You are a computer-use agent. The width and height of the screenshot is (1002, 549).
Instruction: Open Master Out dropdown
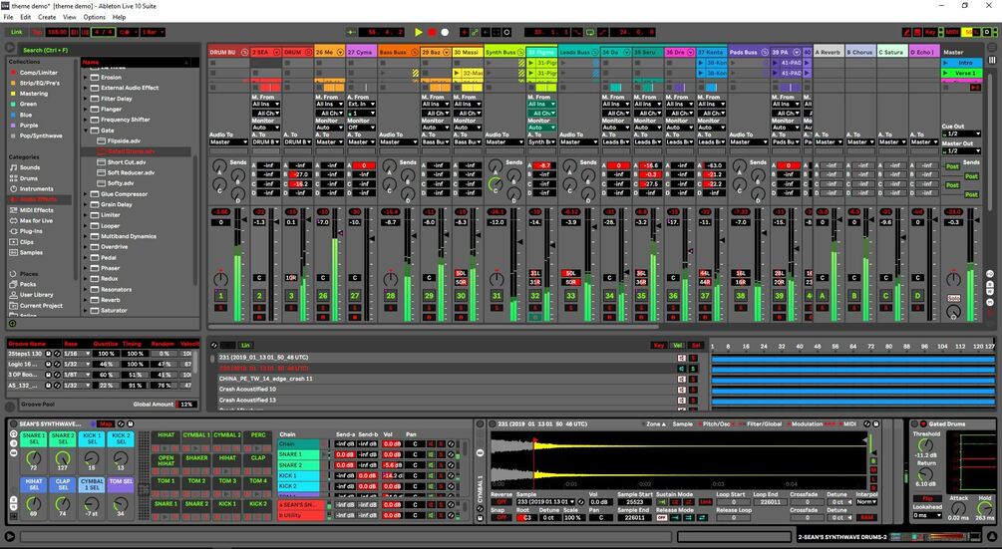click(961, 150)
